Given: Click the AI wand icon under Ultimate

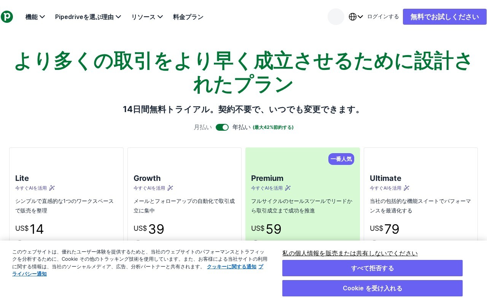Looking at the screenshot, I should point(407,188).
